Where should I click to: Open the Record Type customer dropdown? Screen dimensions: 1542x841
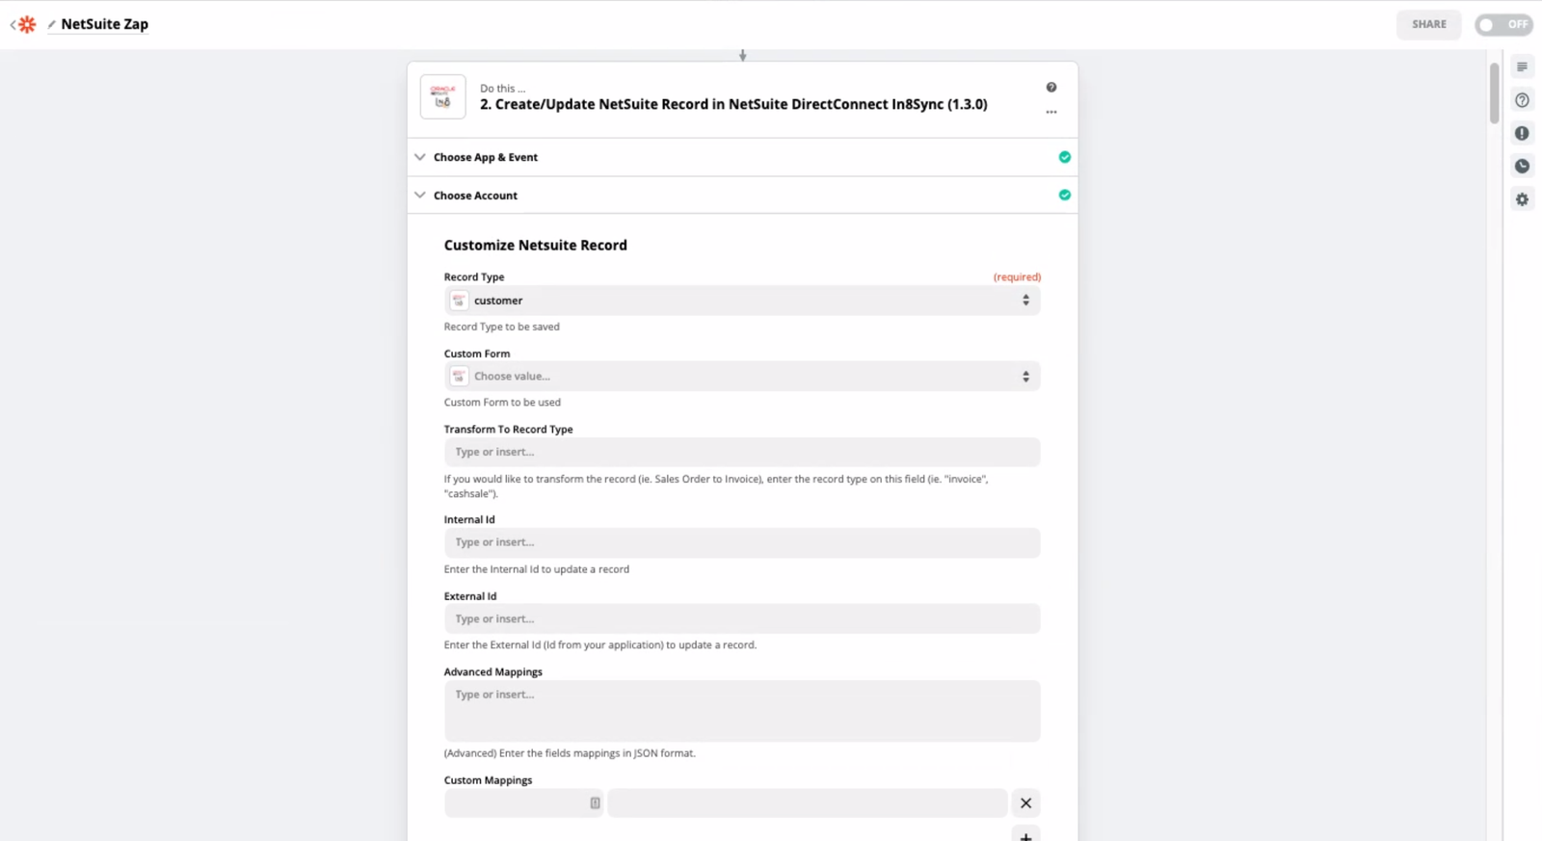[742, 301]
